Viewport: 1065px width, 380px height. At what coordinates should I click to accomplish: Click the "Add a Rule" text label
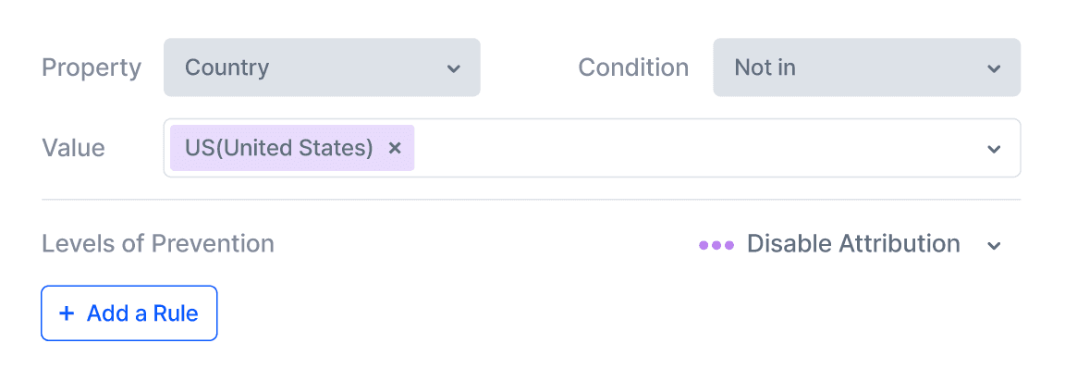[142, 313]
